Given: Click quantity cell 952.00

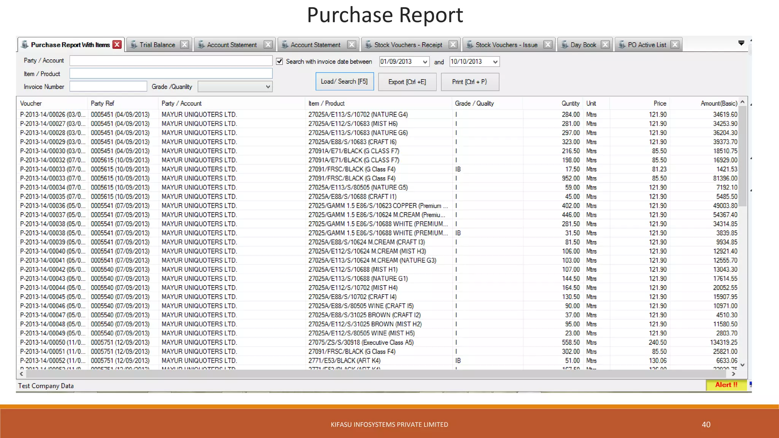Looking at the screenshot, I should tap(571, 178).
